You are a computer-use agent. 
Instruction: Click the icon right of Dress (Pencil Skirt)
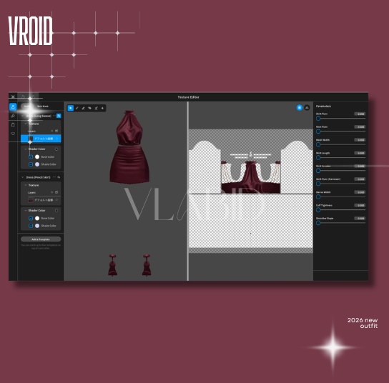pos(59,177)
